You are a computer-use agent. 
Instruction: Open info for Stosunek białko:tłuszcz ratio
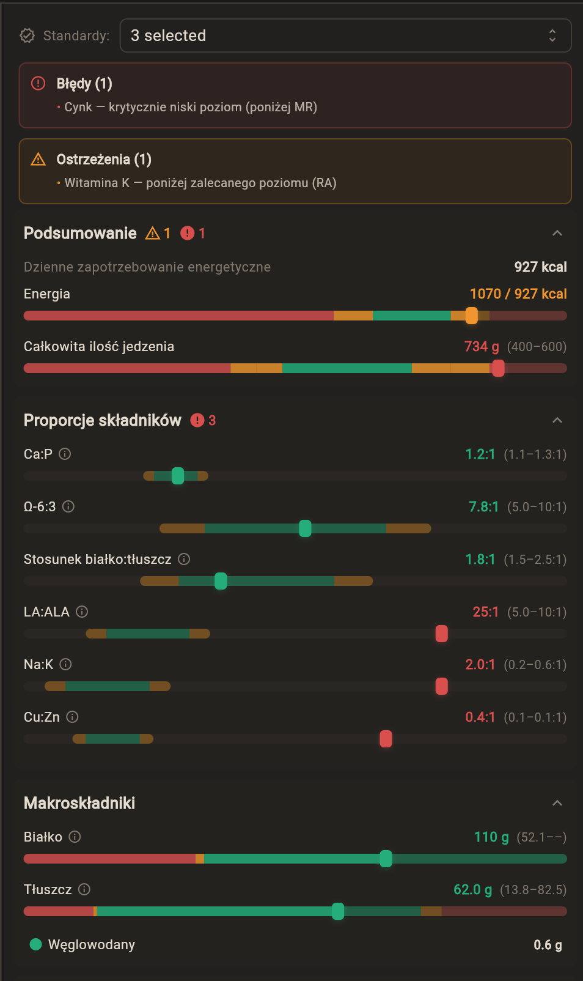[183, 559]
